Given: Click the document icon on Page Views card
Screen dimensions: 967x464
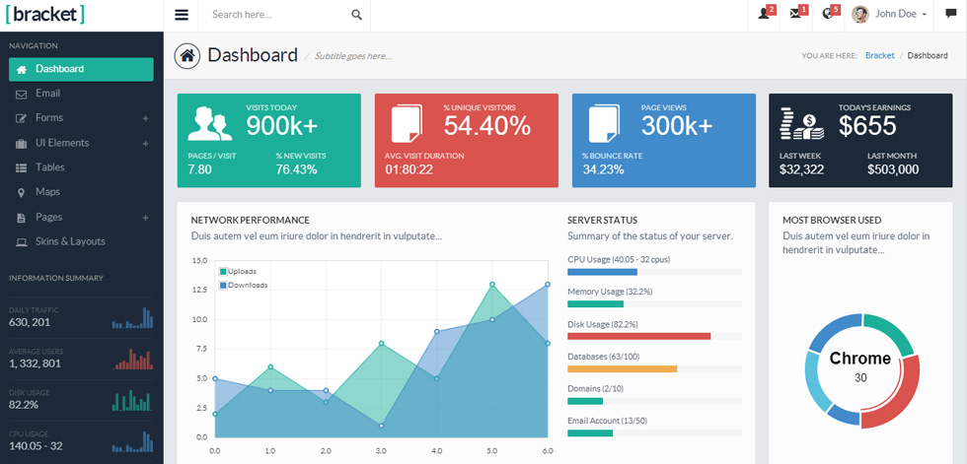Looking at the screenshot, I should coord(604,123).
